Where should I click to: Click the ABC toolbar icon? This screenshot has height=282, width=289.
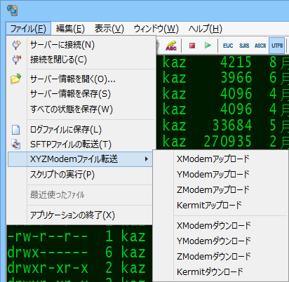[x=171, y=46]
